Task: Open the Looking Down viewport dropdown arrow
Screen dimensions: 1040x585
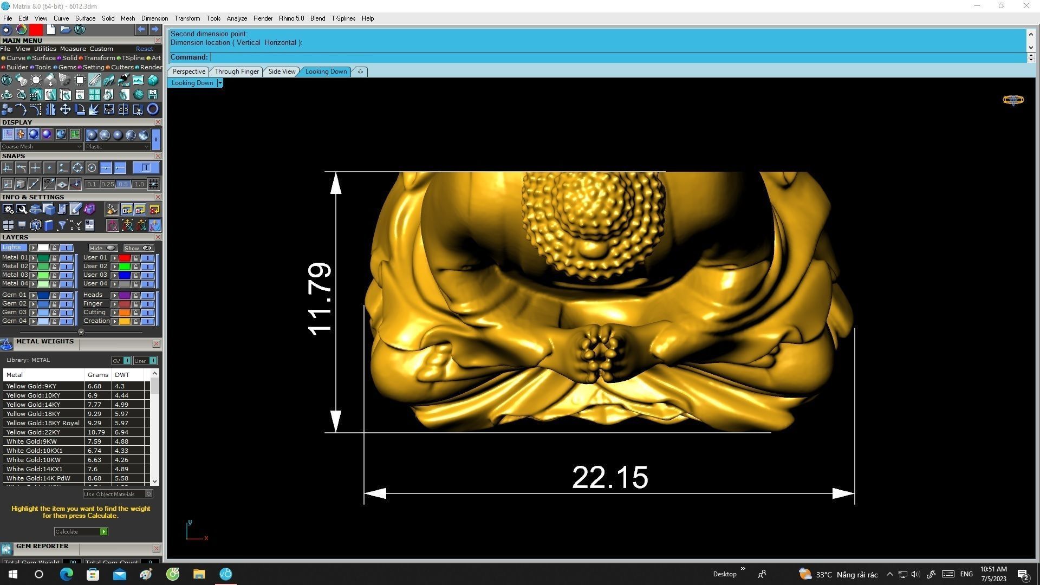Action: pyautogui.click(x=220, y=83)
